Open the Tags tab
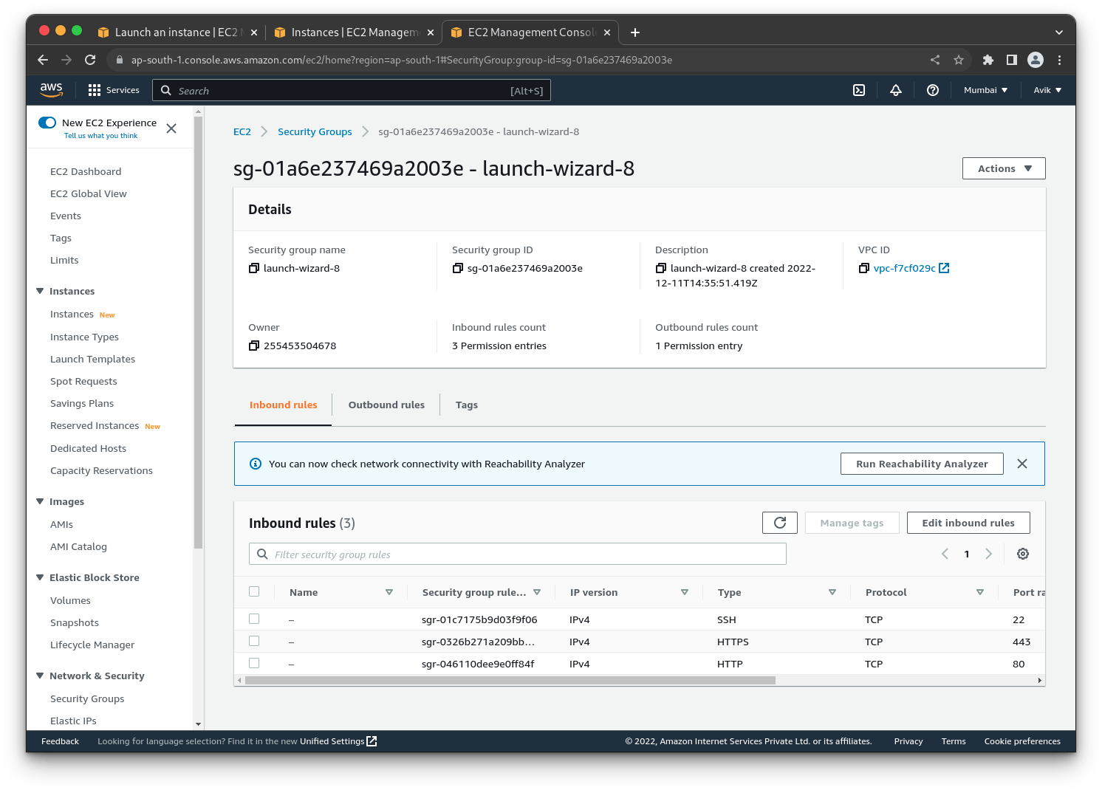 466,405
